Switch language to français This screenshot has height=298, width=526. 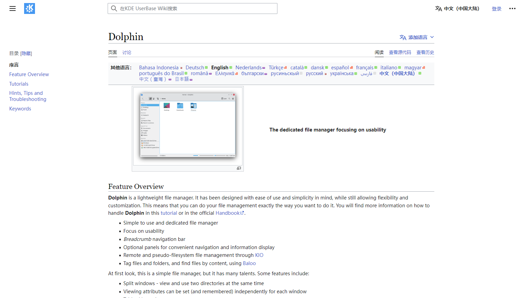pyautogui.click(x=365, y=68)
